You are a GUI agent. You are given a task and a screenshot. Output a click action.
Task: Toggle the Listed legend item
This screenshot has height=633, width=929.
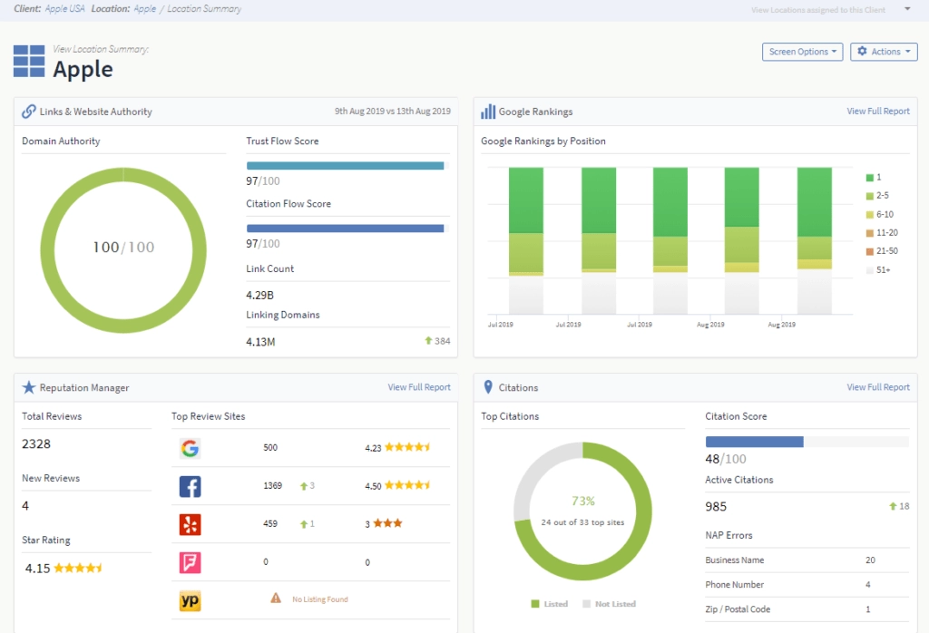[x=549, y=604]
